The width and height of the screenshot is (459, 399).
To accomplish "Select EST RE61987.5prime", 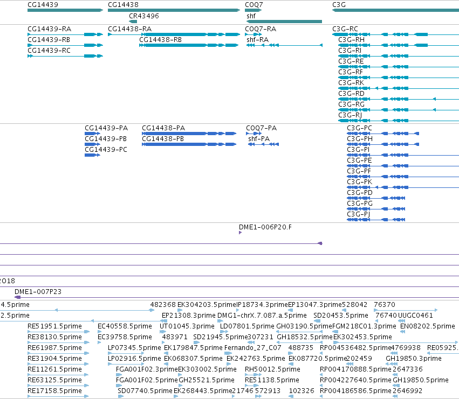I will tap(54, 348).
